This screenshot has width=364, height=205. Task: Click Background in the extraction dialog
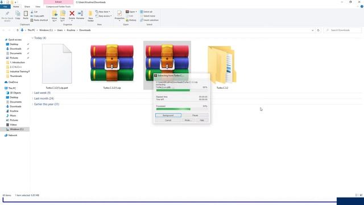[168, 115]
